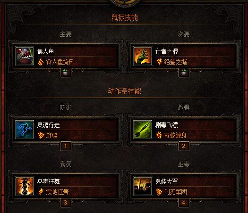Open the 鬼娃大军 fetish army icon
This screenshot has width=248, height=213.
click(x=143, y=186)
